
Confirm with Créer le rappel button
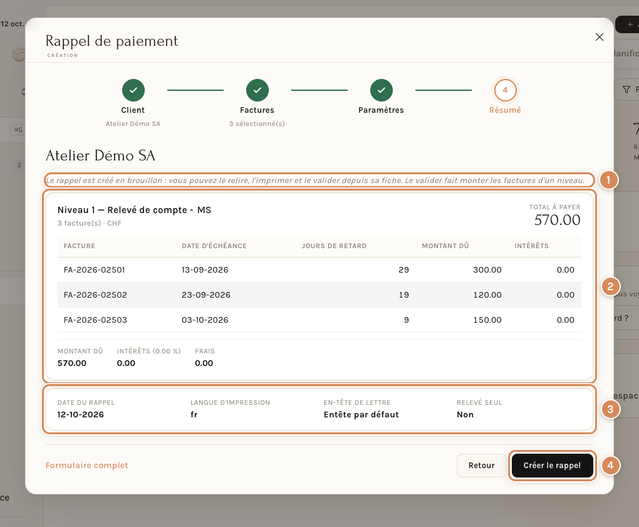point(552,466)
